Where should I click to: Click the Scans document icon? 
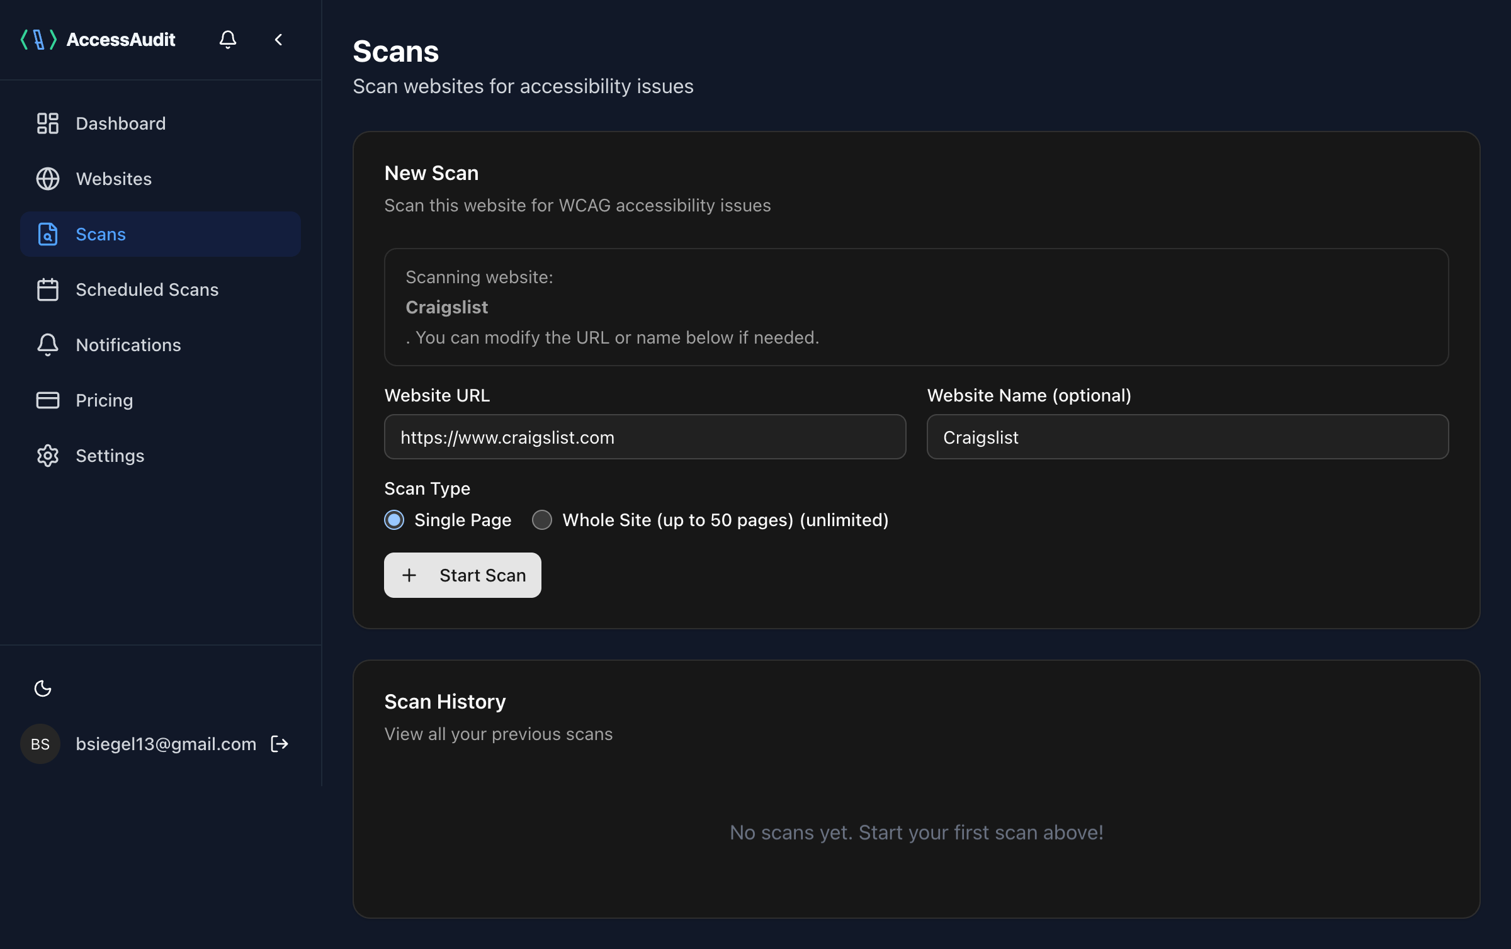47,234
